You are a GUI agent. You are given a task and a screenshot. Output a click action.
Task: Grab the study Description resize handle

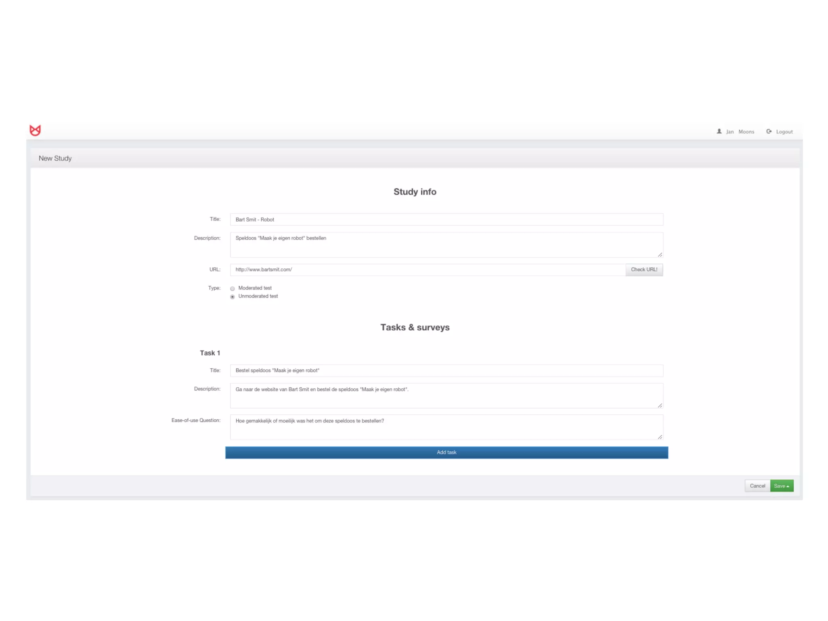pyautogui.click(x=660, y=255)
